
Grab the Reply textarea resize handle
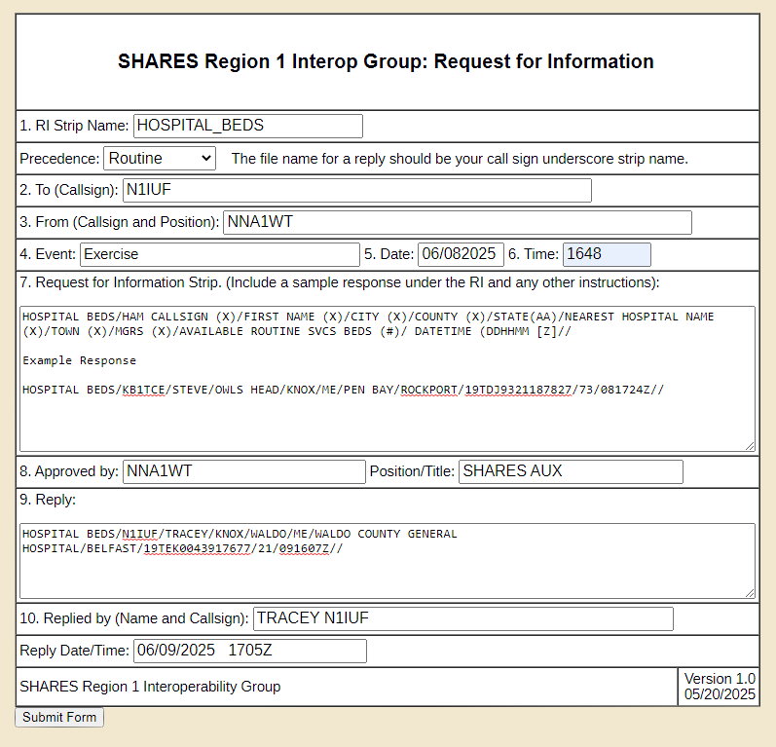pyautogui.click(x=750, y=592)
